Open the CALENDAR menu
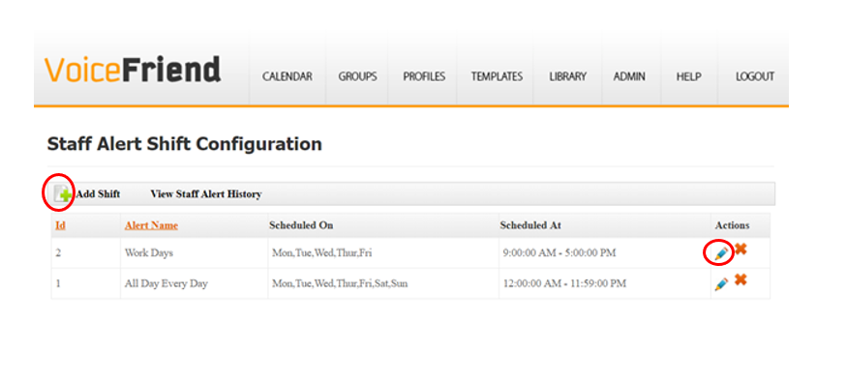The width and height of the screenshot is (846, 381). [x=287, y=76]
